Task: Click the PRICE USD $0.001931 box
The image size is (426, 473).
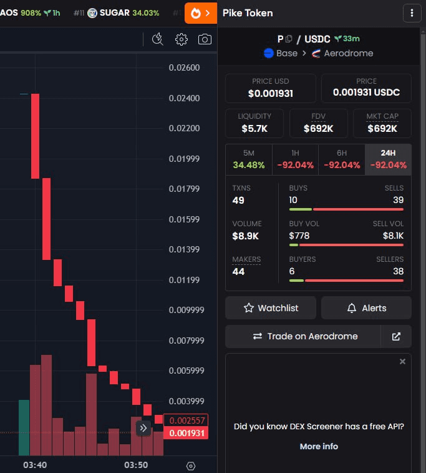Action: tap(270, 88)
